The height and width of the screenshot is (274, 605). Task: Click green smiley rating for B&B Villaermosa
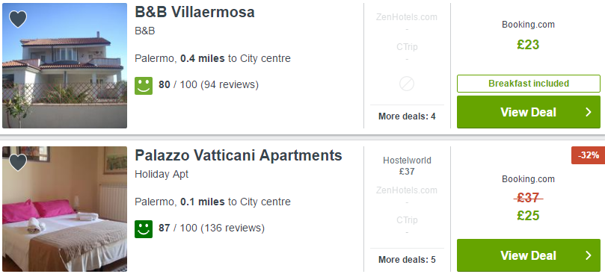(x=144, y=86)
